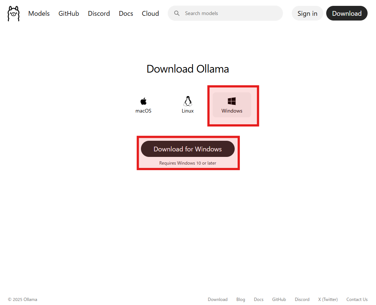Choose the Windows logo option

(x=232, y=101)
